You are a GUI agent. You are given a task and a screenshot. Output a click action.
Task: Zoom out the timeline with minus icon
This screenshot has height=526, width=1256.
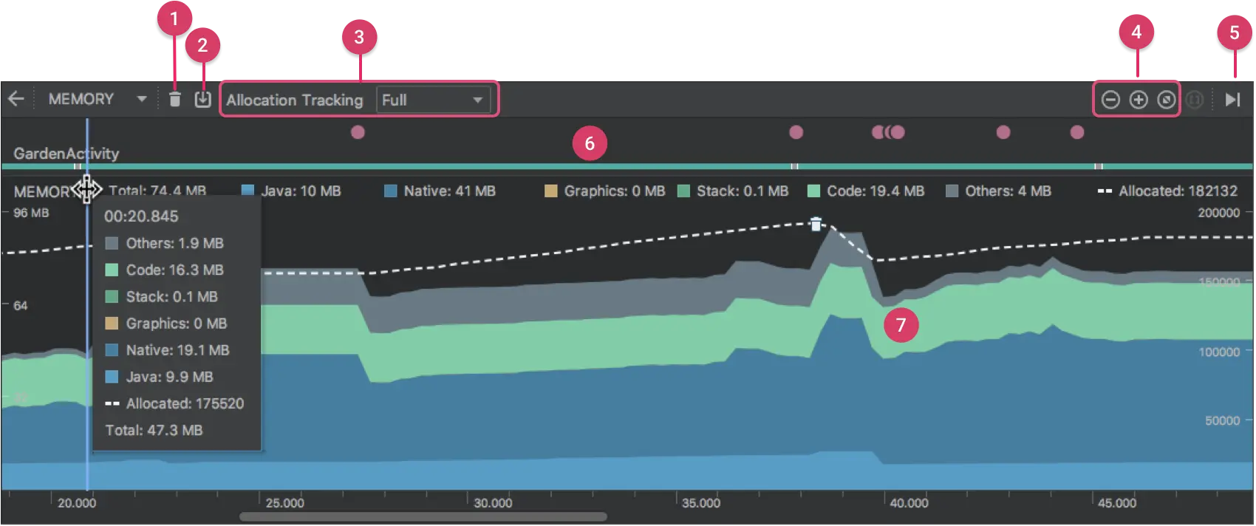click(x=1110, y=100)
